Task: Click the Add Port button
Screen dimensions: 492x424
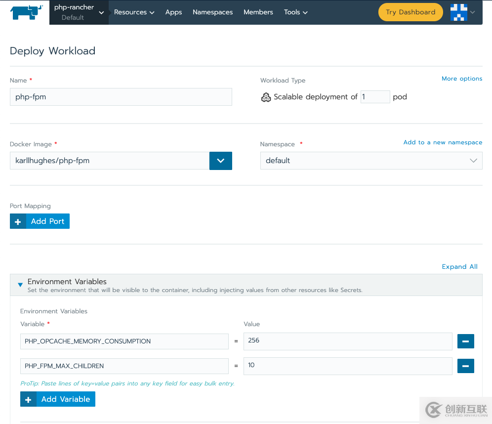Action: pyautogui.click(x=40, y=221)
